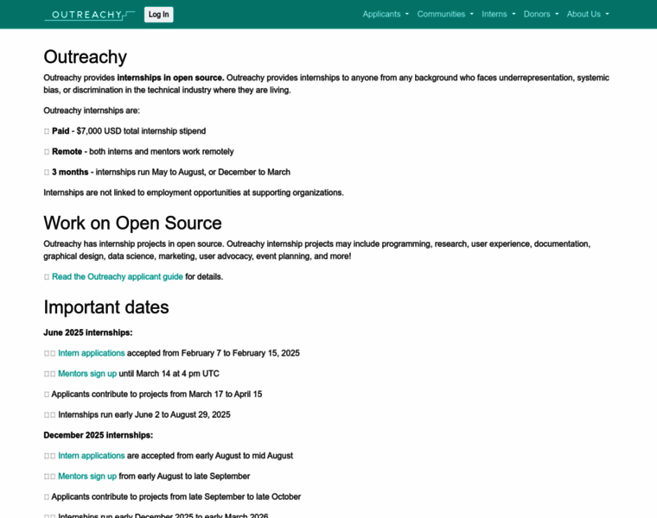Click the Important dates heading
This screenshot has width=657, height=518.
click(x=106, y=307)
